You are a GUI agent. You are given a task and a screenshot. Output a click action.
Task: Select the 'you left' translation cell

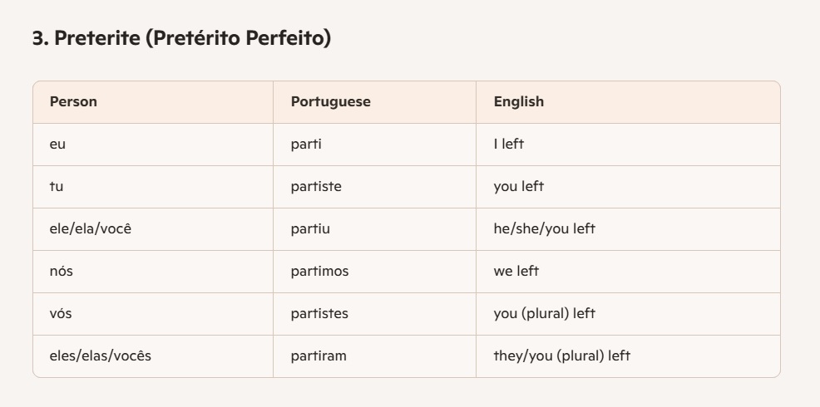tap(518, 186)
